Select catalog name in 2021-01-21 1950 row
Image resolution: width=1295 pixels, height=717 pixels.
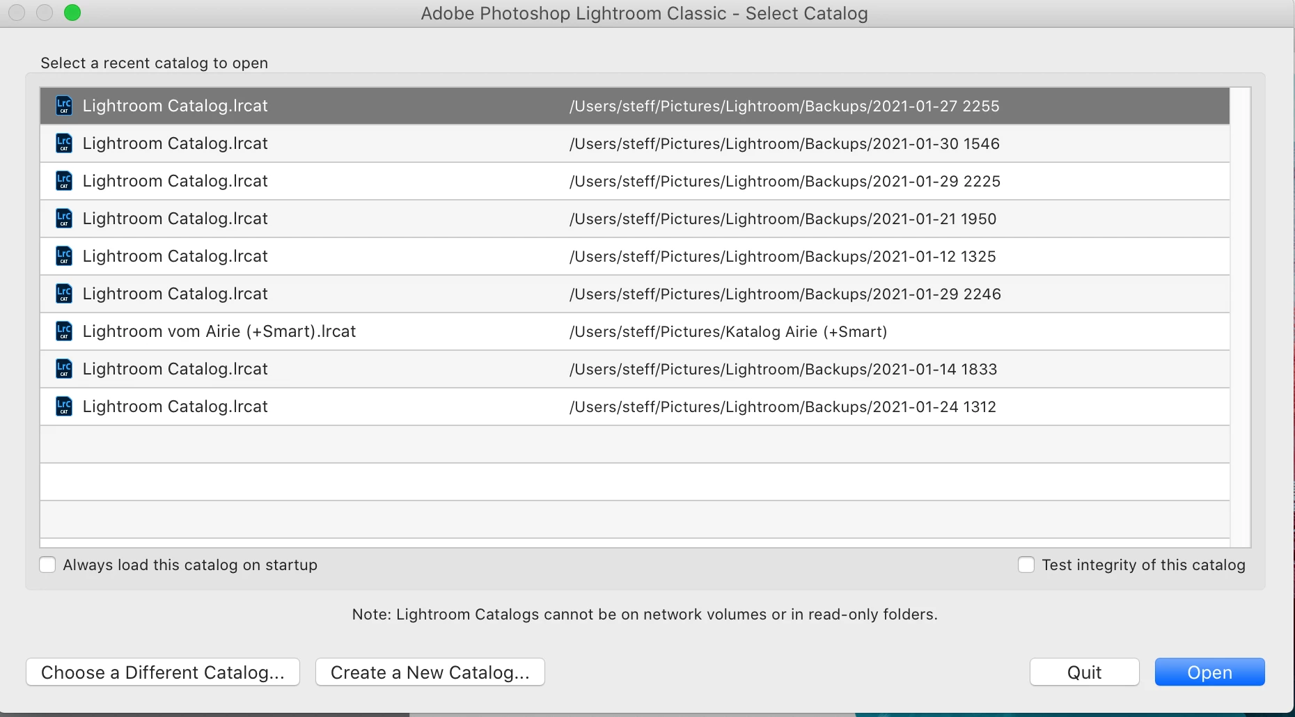(x=175, y=219)
